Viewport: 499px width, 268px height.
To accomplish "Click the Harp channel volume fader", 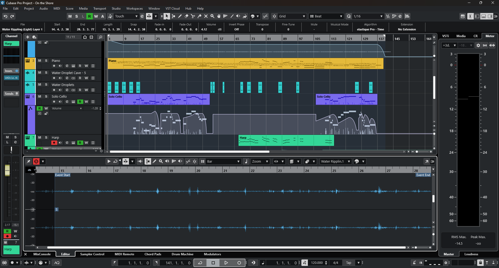I will click(7, 170).
